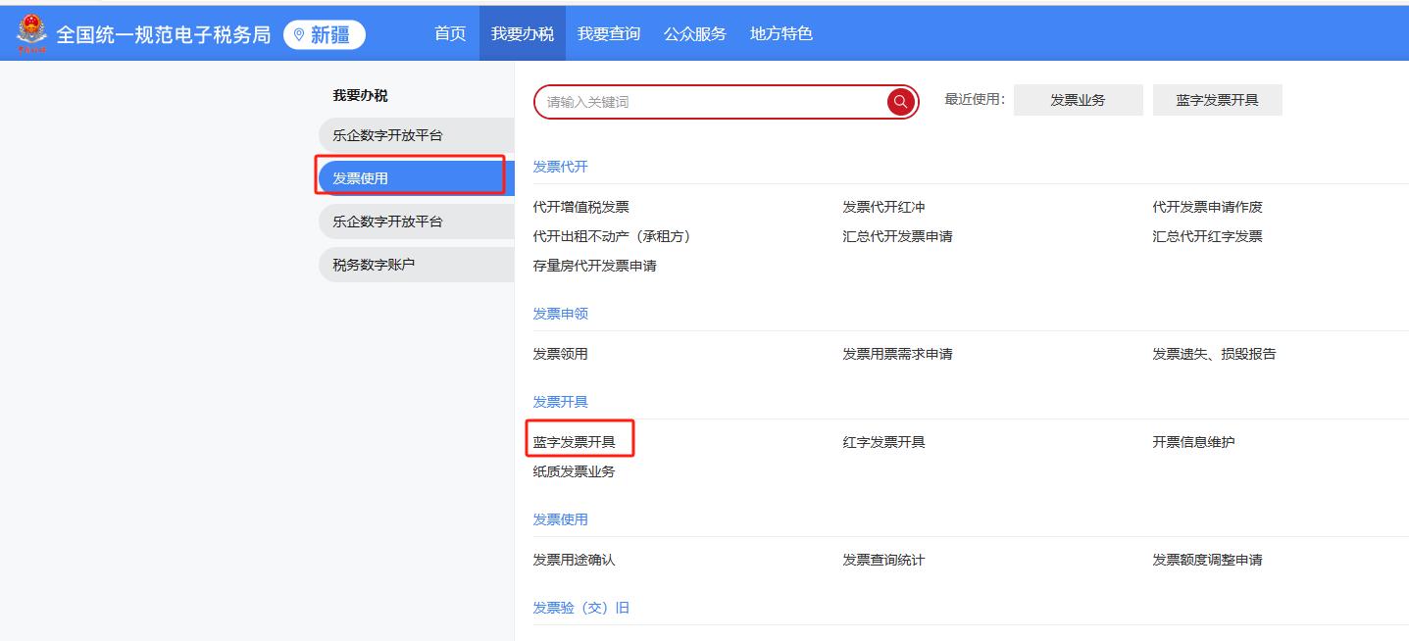
Task: Open 存量房代开发票申请 link
Action: [x=594, y=266]
